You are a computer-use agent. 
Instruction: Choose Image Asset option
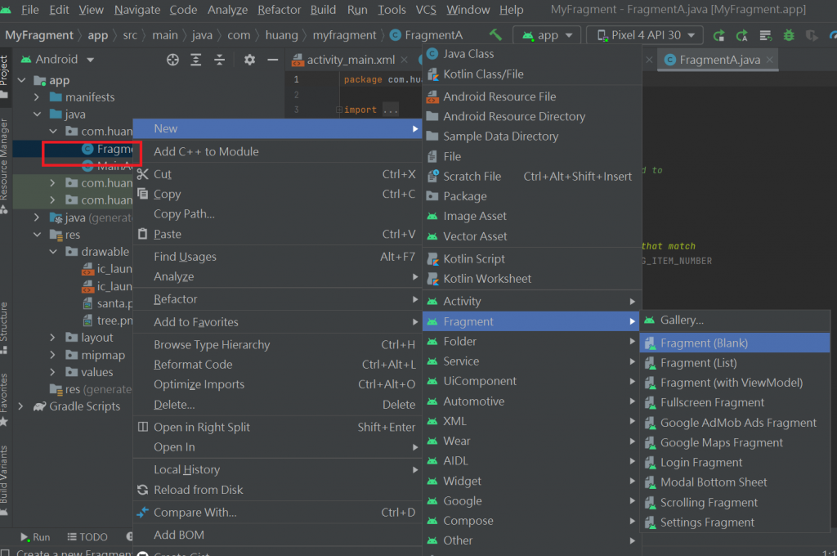[531, 217]
